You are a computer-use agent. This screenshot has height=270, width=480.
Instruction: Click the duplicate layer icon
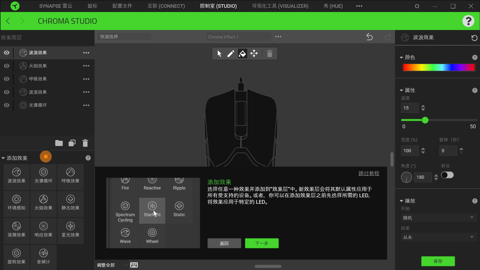tap(72, 143)
